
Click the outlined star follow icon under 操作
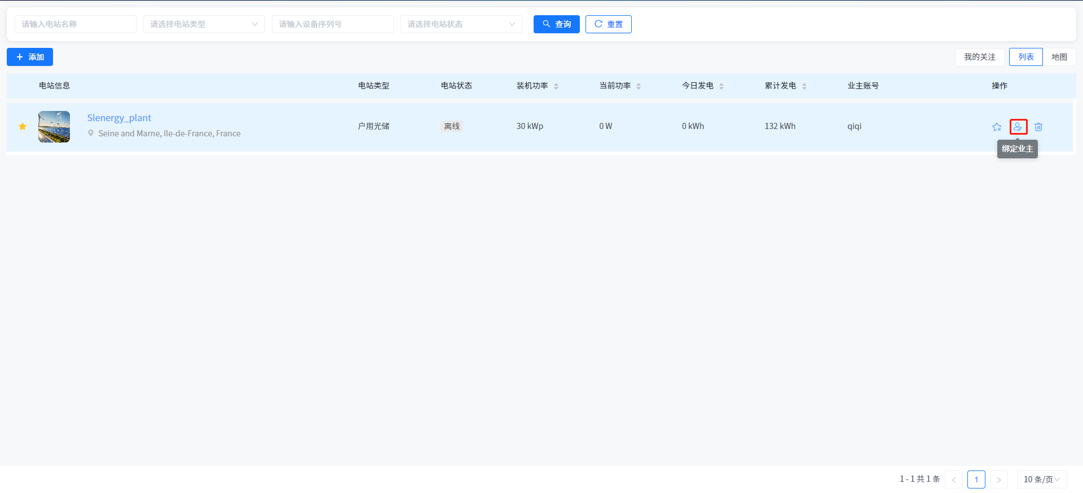pyautogui.click(x=997, y=127)
